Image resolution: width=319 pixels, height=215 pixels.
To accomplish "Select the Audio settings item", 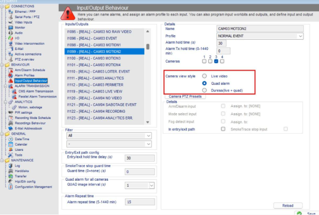I will pyautogui.click(x=19, y=32).
